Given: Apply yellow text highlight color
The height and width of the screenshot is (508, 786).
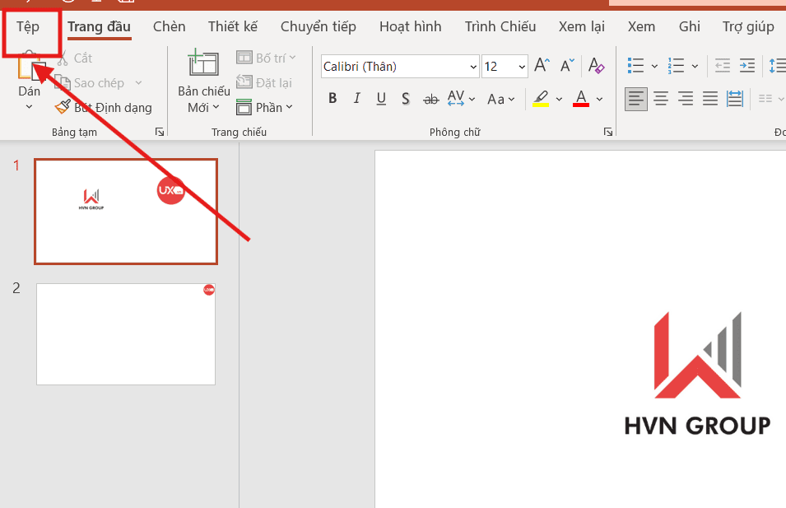Looking at the screenshot, I should [542, 99].
